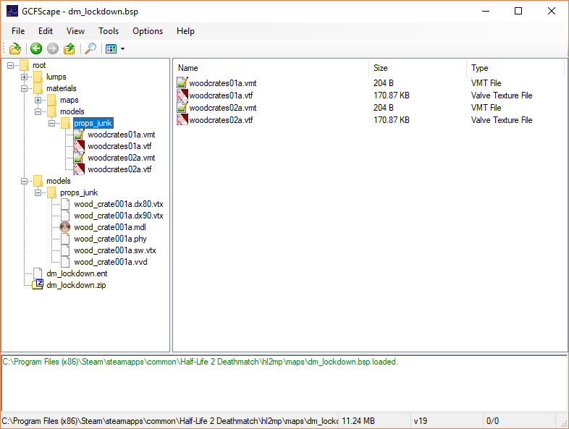This screenshot has height=429, width=569.
Task: Open the Help menu
Action: tap(185, 31)
